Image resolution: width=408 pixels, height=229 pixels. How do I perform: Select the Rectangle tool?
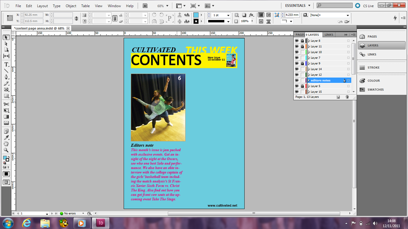tap(6, 96)
